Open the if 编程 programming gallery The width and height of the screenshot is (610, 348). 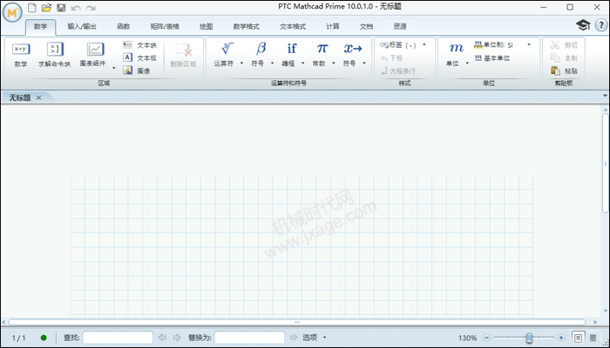pyautogui.click(x=289, y=55)
